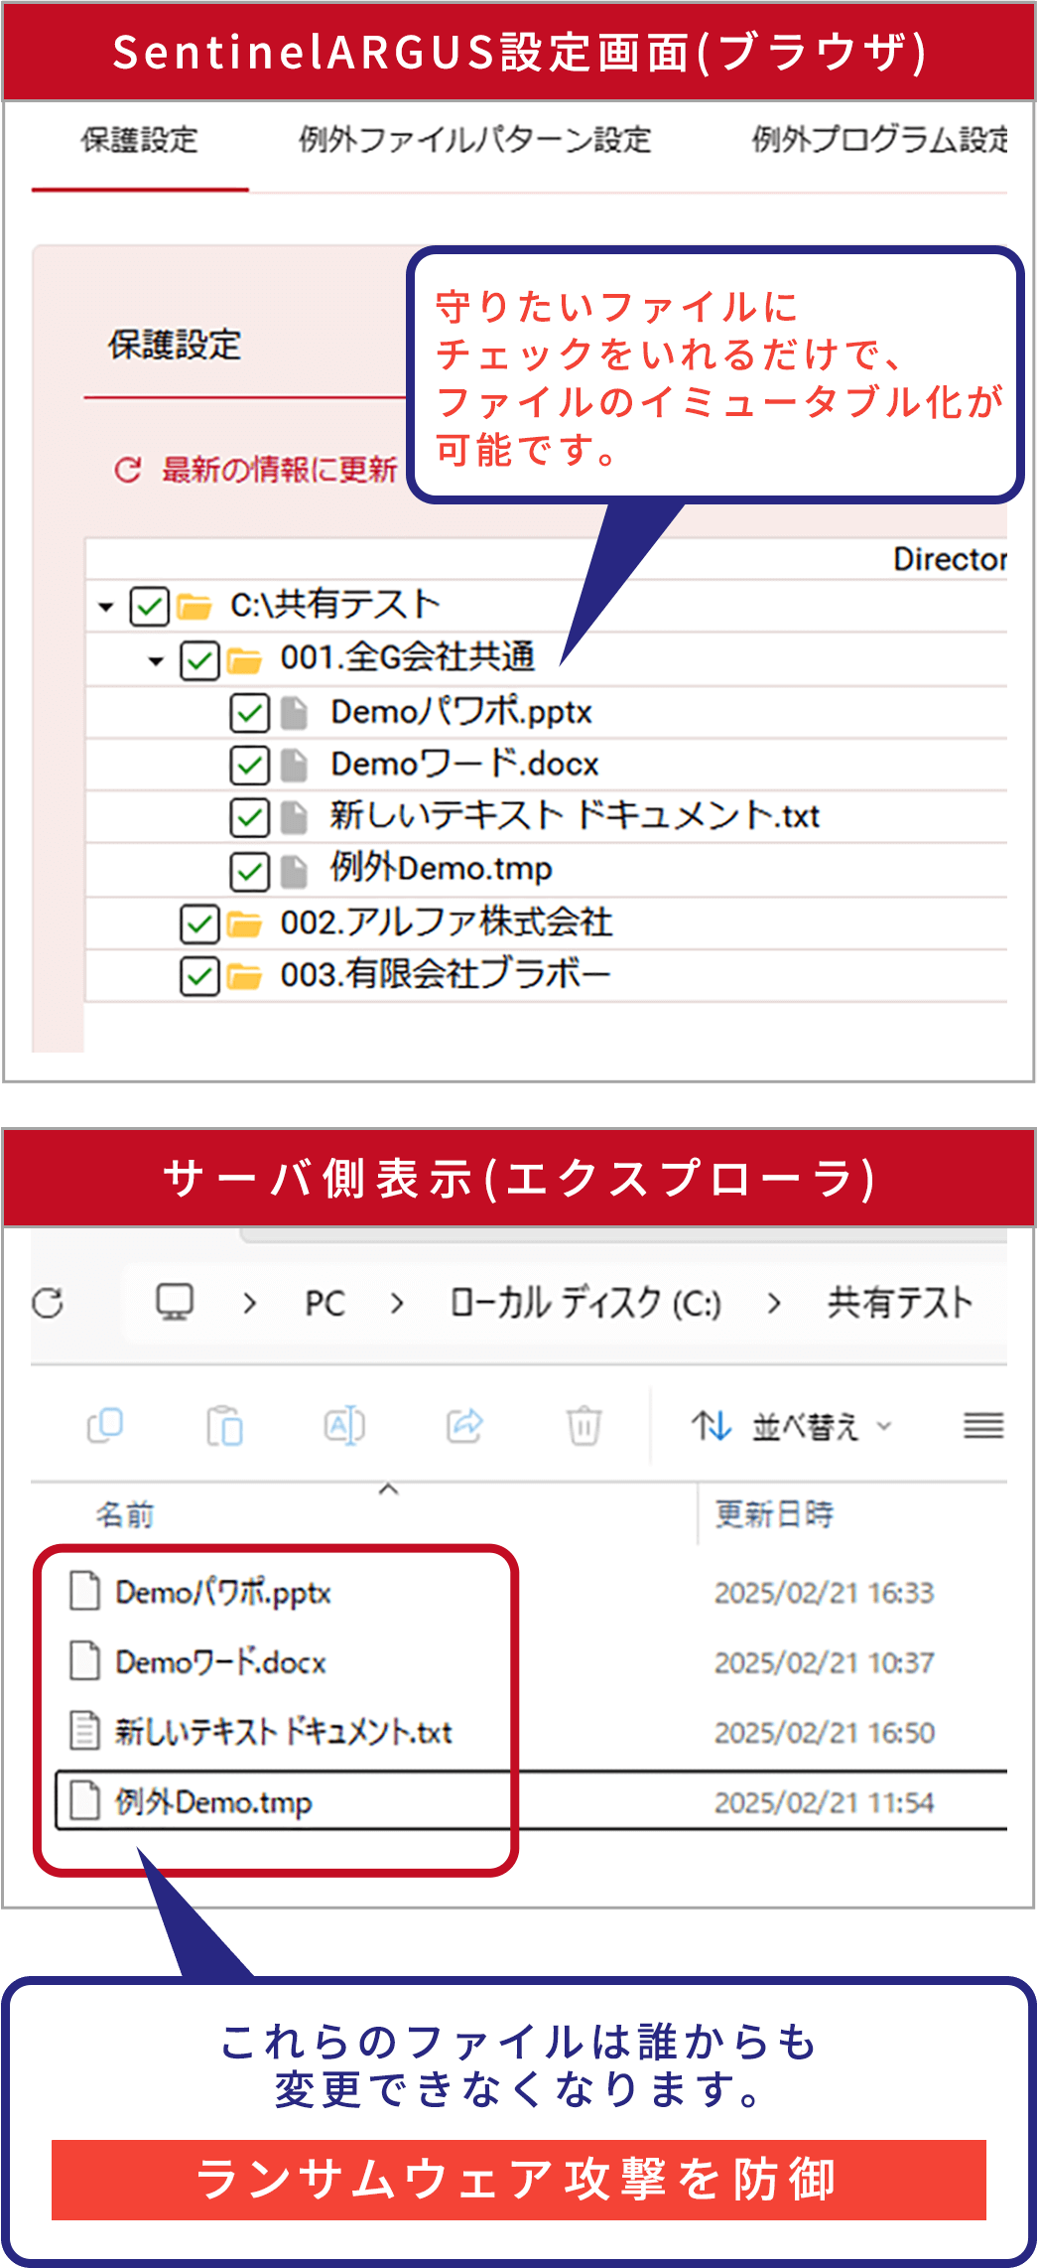Click text-document icon of 新しいテキスト ドキュメント.txt in Explorer

85,1731
